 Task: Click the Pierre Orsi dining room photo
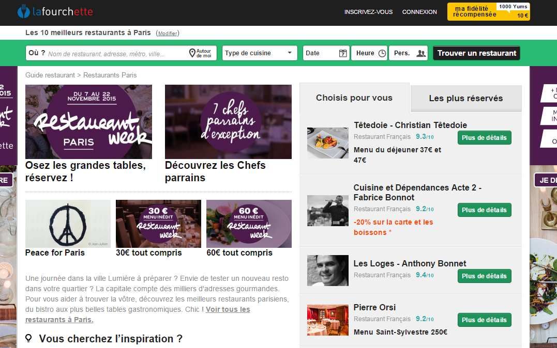[x=327, y=320]
